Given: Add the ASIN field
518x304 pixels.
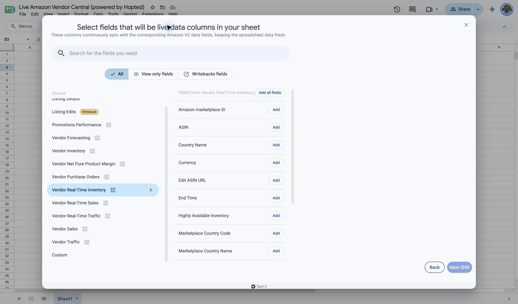Looking at the screenshot, I should (x=276, y=127).
